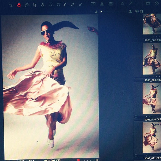Select the Zoom magnifier tool
This screenshot has width=161, height=161.
coord(27,5)
